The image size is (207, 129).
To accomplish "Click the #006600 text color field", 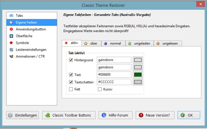I will (x=114, y=75).
